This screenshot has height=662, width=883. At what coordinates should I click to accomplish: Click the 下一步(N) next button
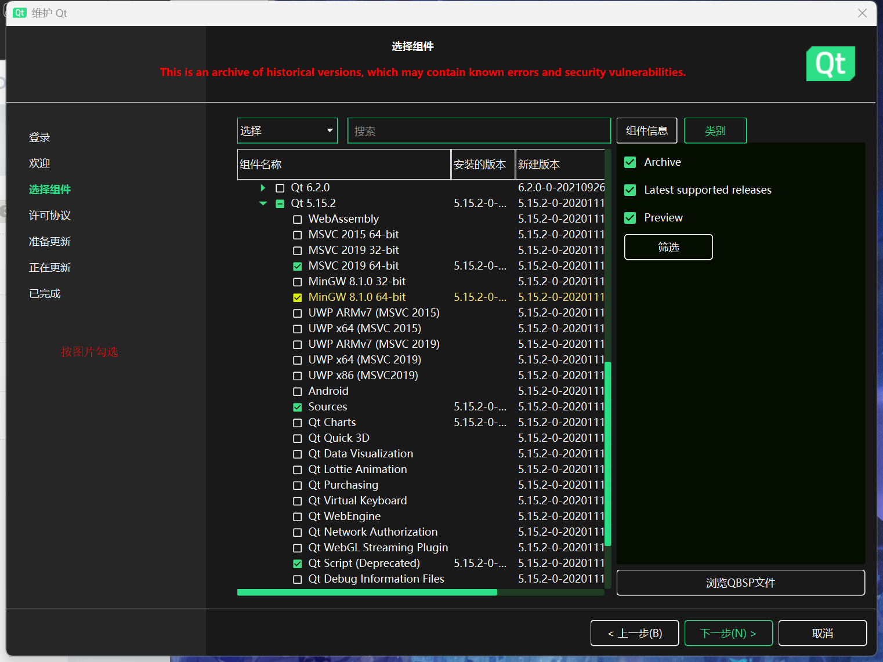point(728,633)
